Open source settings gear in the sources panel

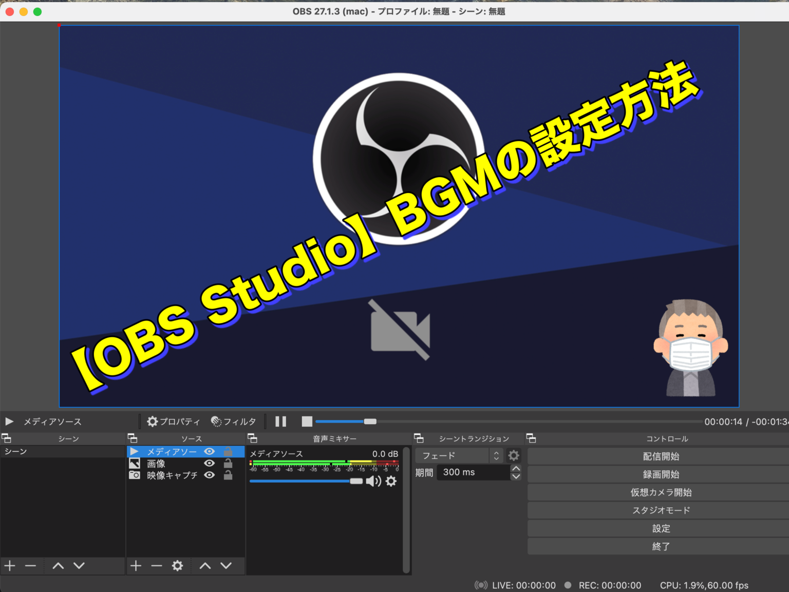point(177,565)
